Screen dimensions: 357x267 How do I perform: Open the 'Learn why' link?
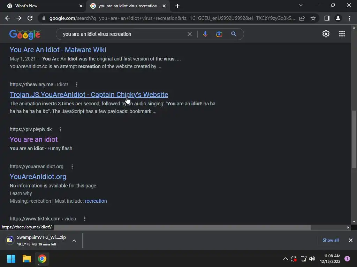pyautogui.click(x=21, y=193)
